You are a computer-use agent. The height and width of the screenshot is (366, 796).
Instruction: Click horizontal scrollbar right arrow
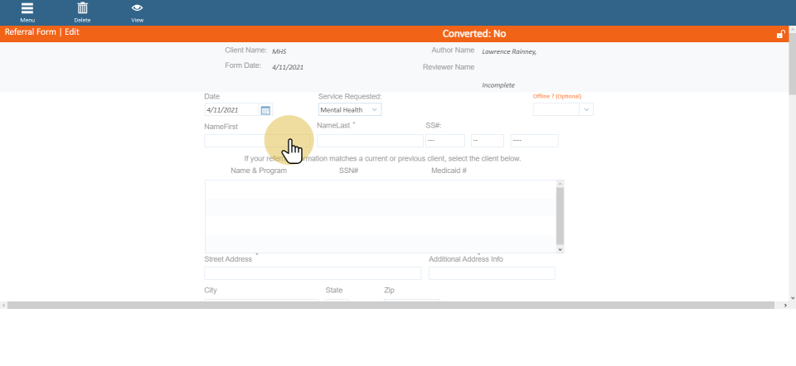pos(785,306)
